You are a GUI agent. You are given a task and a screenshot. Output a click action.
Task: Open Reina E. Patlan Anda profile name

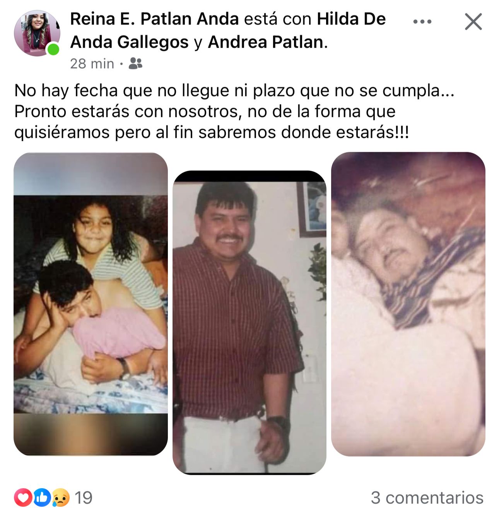coord(154,19)
